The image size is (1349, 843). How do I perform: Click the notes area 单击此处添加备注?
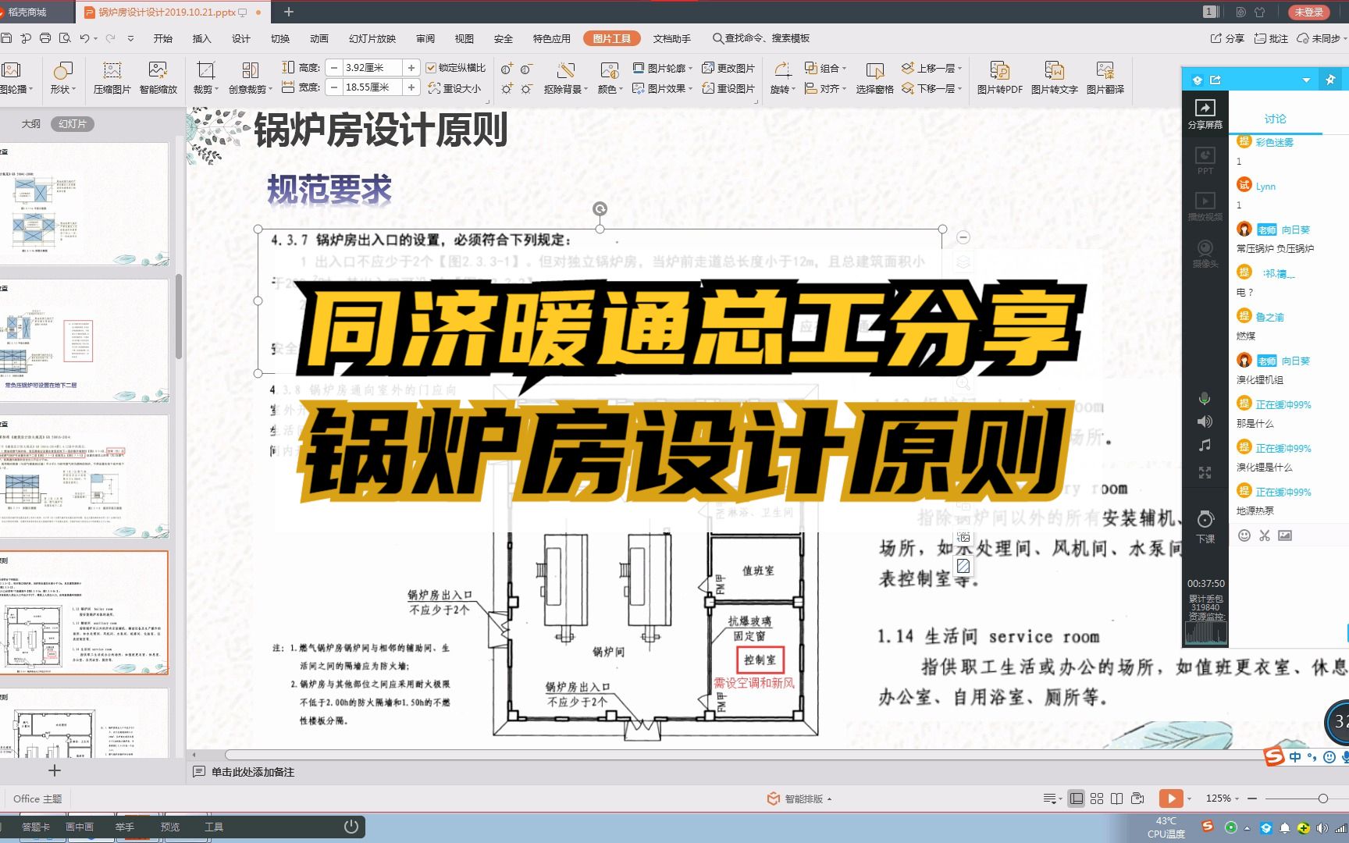253,772
